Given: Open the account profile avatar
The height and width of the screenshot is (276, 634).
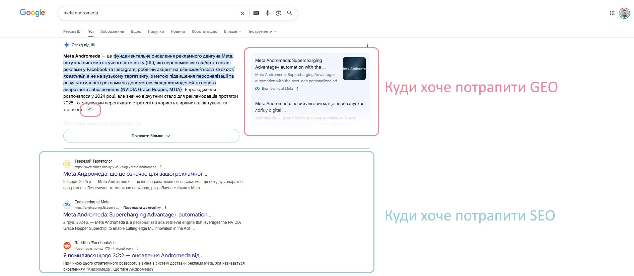Looking at the screenshot, I should pos(624,13).
